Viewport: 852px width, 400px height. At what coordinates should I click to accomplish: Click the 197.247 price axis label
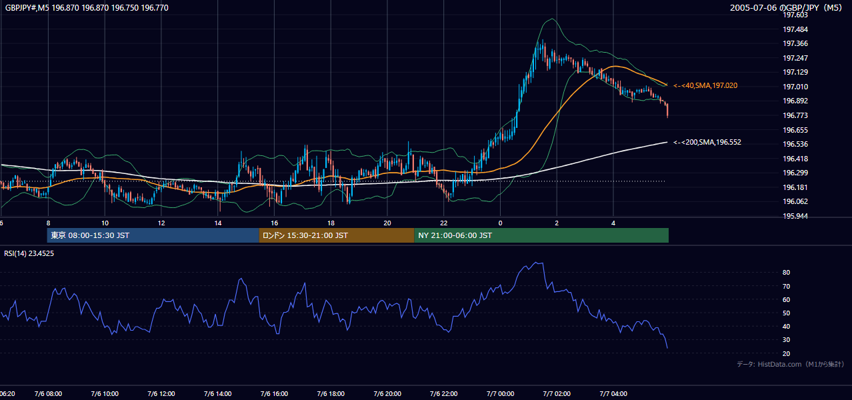coord(795,58)
